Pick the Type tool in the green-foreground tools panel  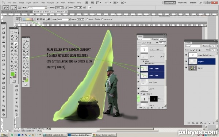pos(16,58)
